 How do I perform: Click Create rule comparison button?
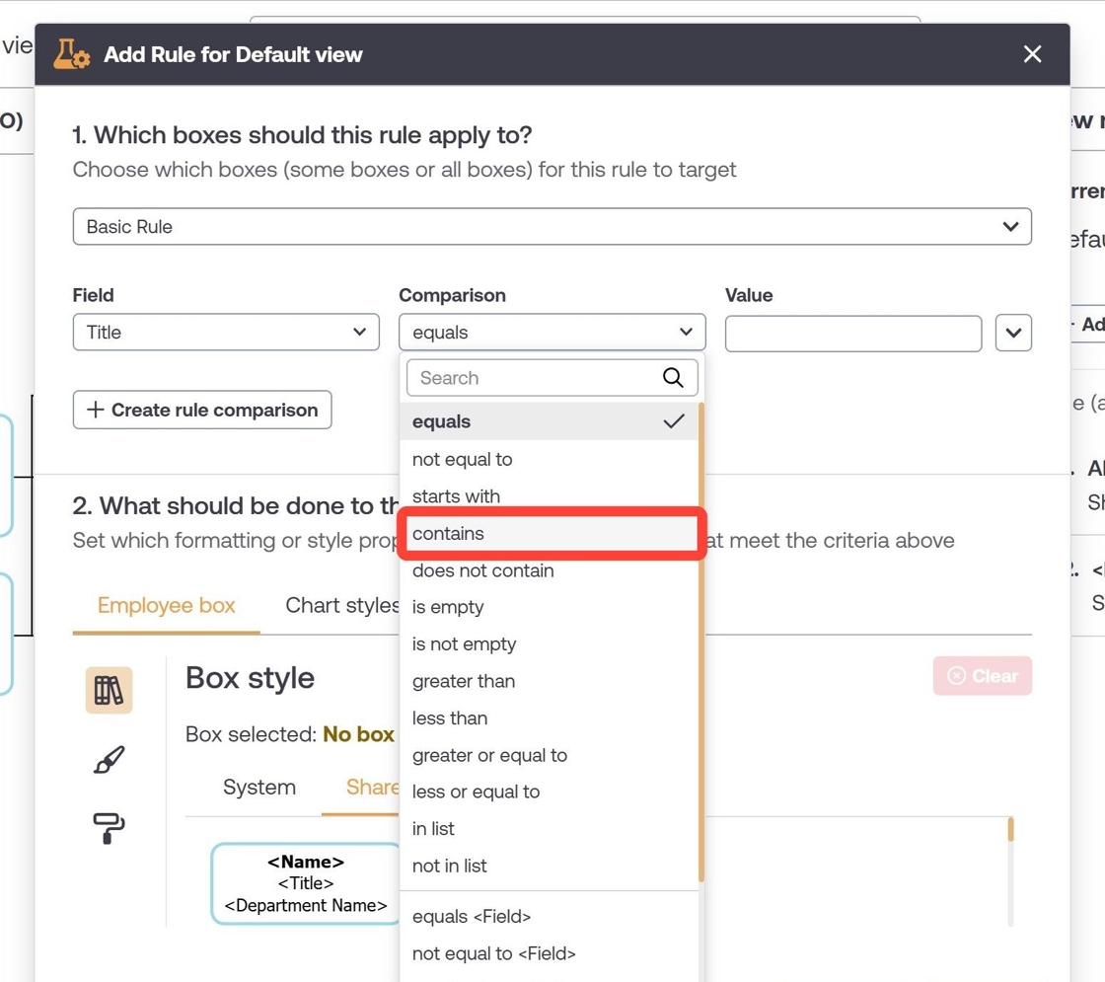click(x=202, y=410)
